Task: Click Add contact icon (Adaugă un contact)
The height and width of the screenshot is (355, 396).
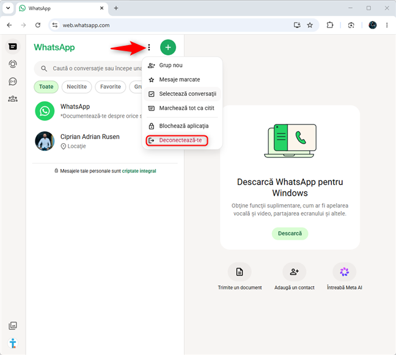Action: coord(294,272)
